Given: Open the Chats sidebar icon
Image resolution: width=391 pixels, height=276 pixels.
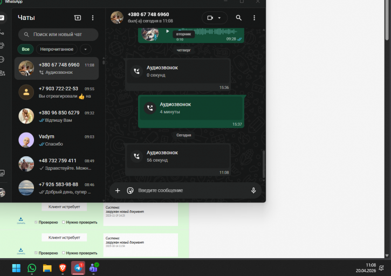Looking at the screenshot, I should point(2,18).
